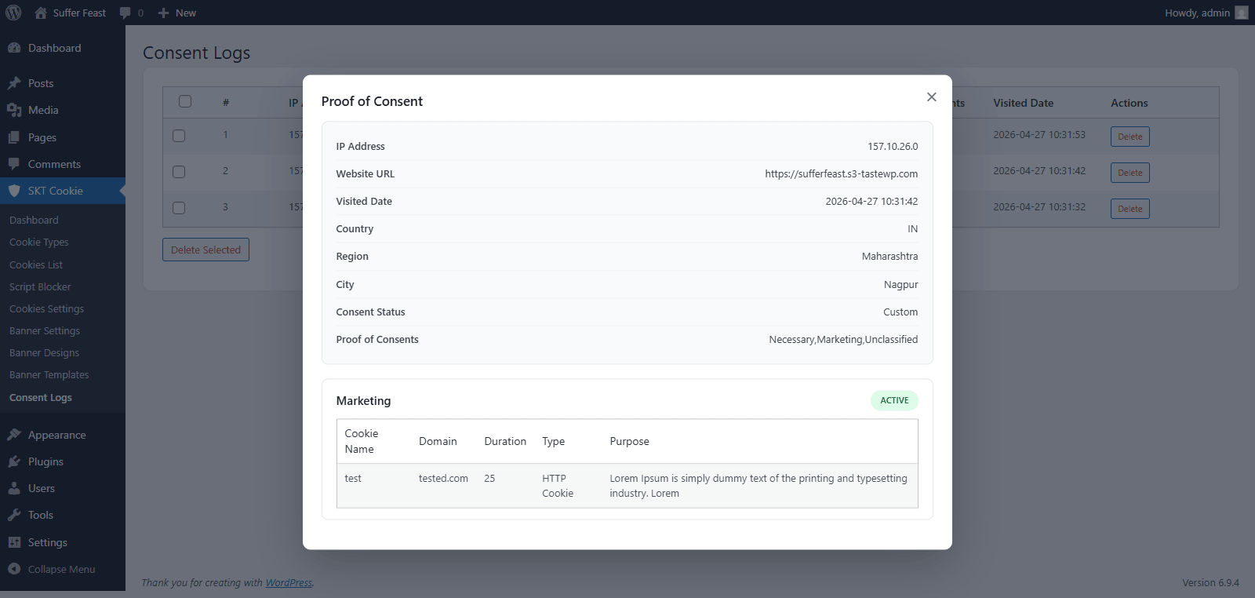Click the Collapse Menu arrow icon
1255x598 pixels.
pyautogui.click(x=14, y=569)
